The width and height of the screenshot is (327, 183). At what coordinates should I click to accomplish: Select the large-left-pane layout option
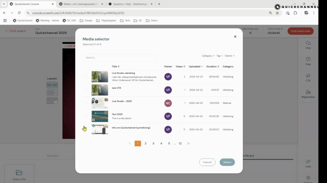pyautogui.click(x=52, y=93)
